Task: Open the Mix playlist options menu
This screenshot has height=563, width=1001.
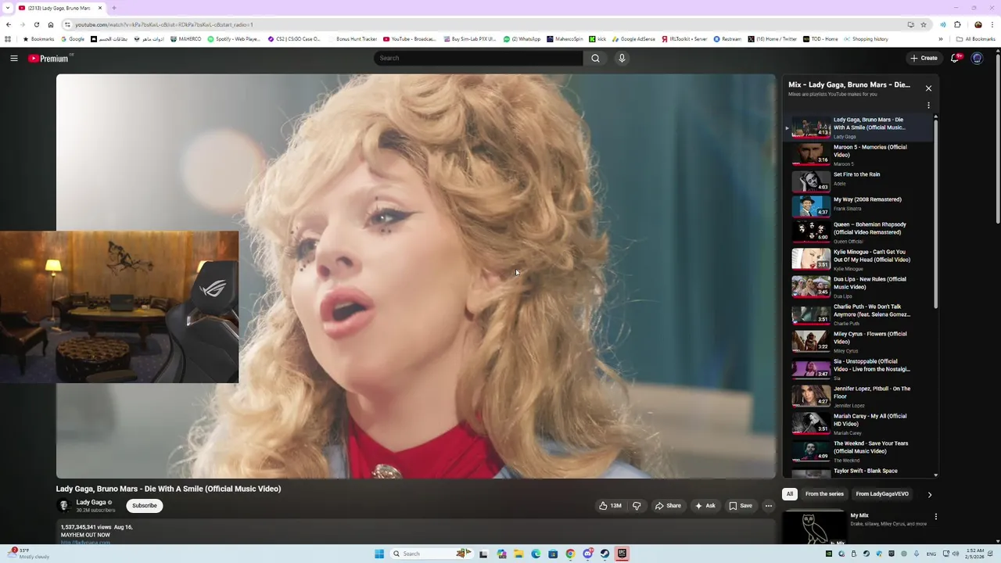Action: (x=928, y=105)
